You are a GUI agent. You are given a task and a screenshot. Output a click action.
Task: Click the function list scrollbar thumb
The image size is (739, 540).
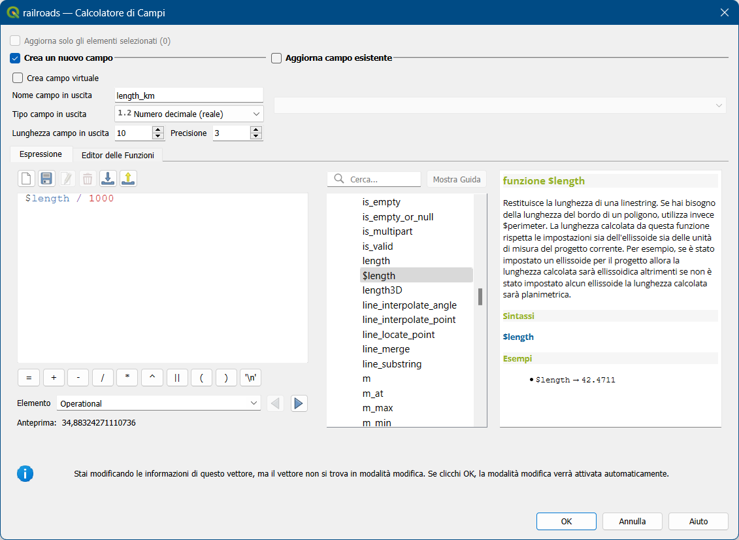(480, 297)
